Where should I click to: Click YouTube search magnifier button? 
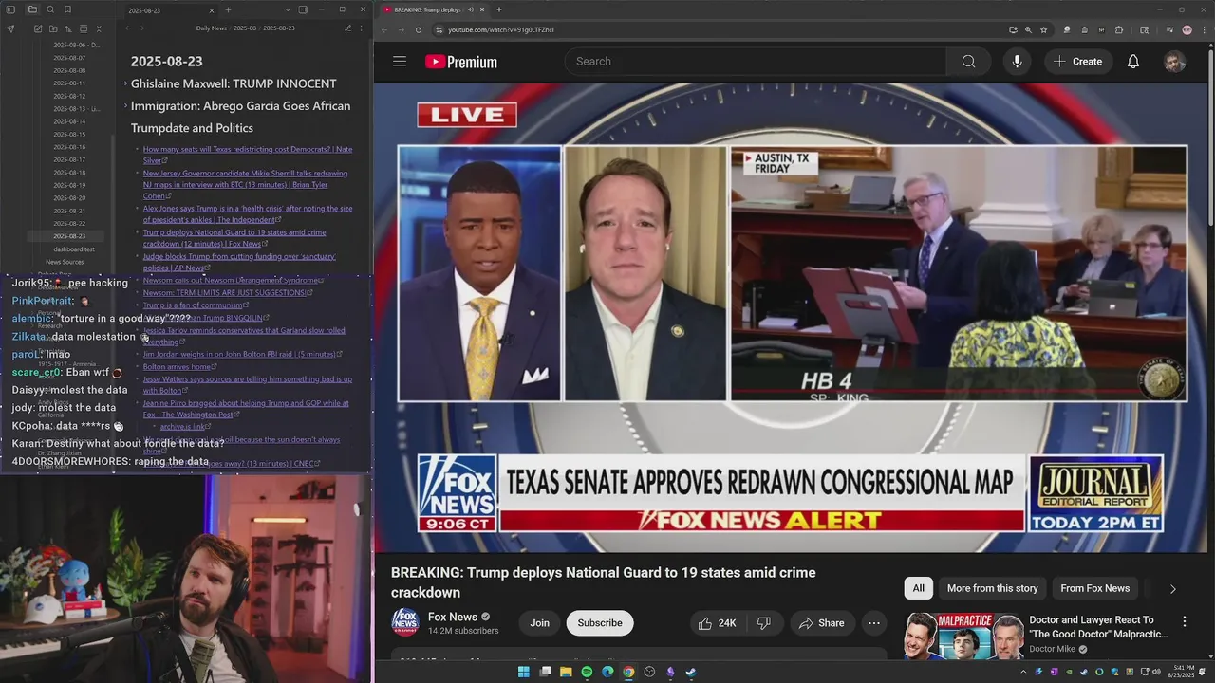pyautogui.click(x=968, y=62)
